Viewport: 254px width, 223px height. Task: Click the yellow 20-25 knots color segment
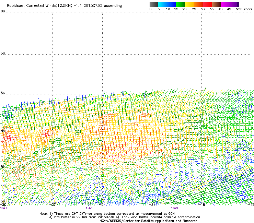point(189,4)
